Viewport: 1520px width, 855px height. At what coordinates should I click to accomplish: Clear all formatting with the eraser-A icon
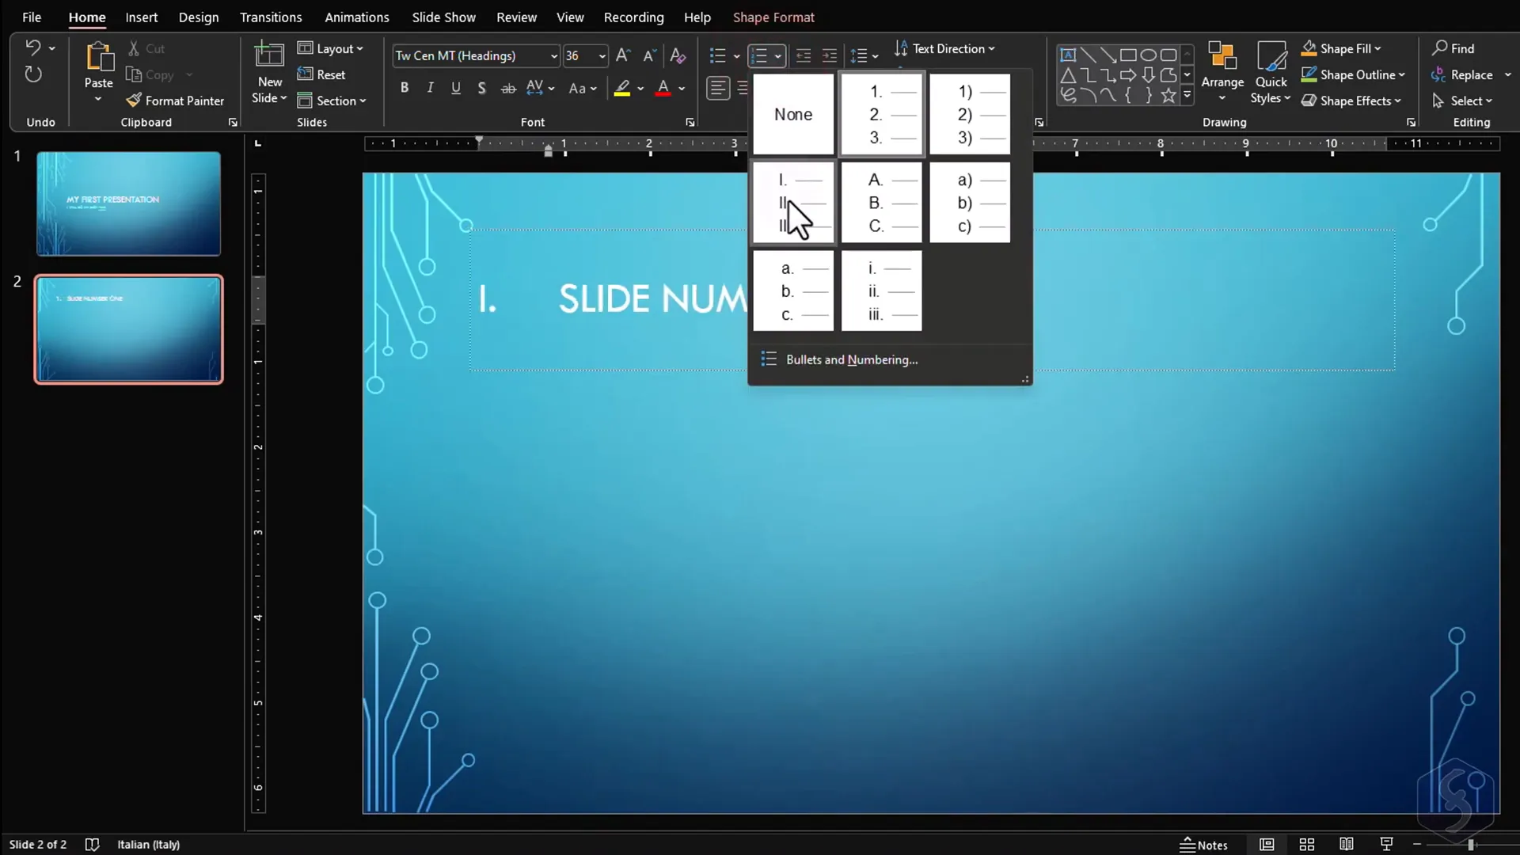pyautogui.click(x=678, y=55)
